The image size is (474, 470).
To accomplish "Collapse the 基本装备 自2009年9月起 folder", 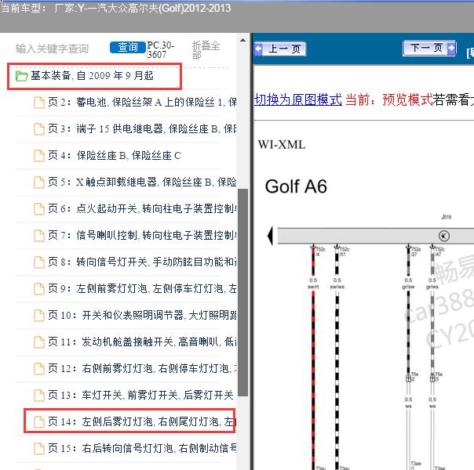I will 92,76.
